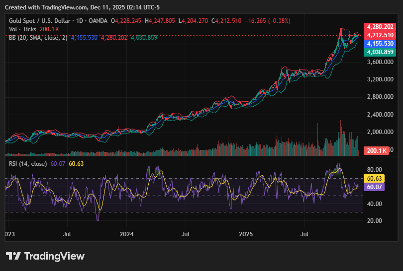The width and height of the screenshot is (403, 271).
Task: Click the 2025 label on time axis
Action: click(x=246, y=233)
